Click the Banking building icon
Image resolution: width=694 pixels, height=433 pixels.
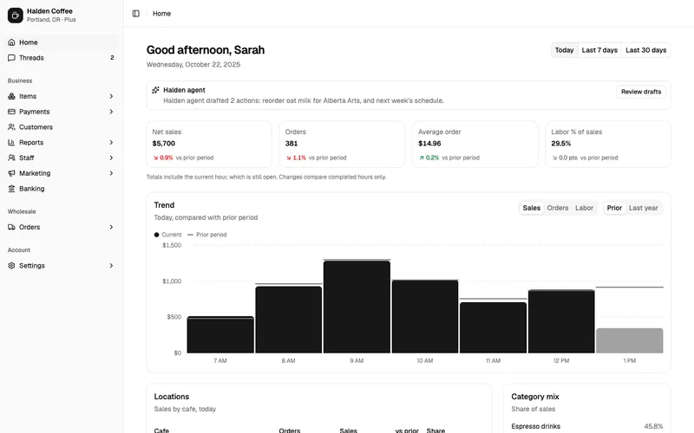pos(11,189)
